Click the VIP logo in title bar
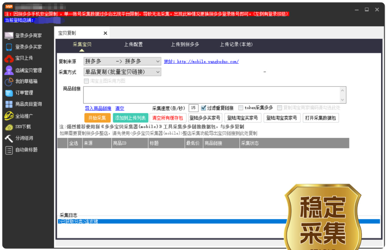Viewport: 386px width, 250px height. pos(9,6)
